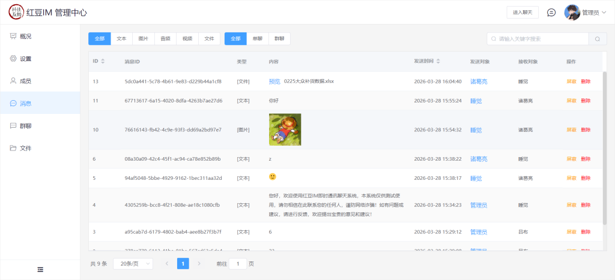Click message ID 5dc0a441-5c78-4b61-9e83-d229b44a1cf8
Viewport: 615px width, 280px height.
click(x=173, y=82)
